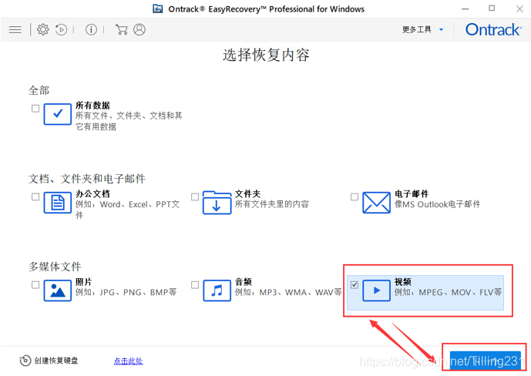Open settings gear icon
Screen dimensions: 531x376
click(43, 30)
